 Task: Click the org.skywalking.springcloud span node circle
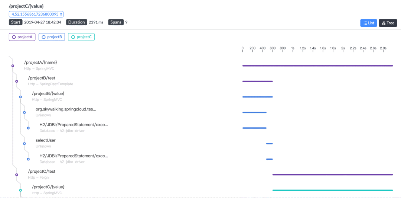(x=24, y=112)
